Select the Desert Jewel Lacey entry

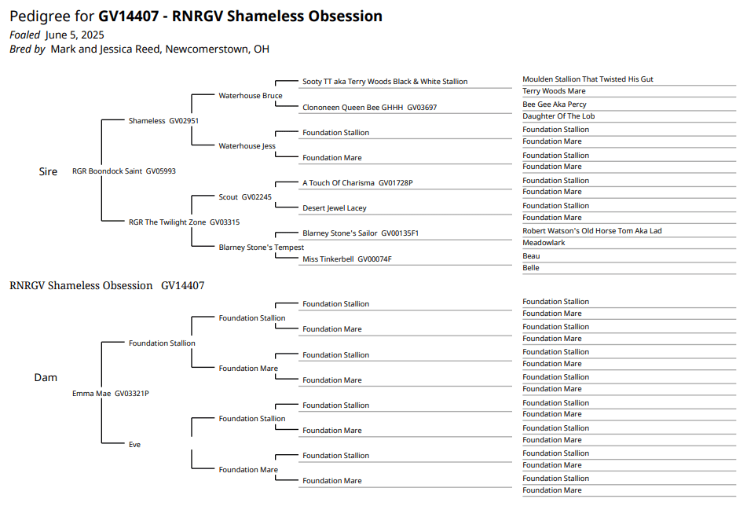tap(334, 208)
